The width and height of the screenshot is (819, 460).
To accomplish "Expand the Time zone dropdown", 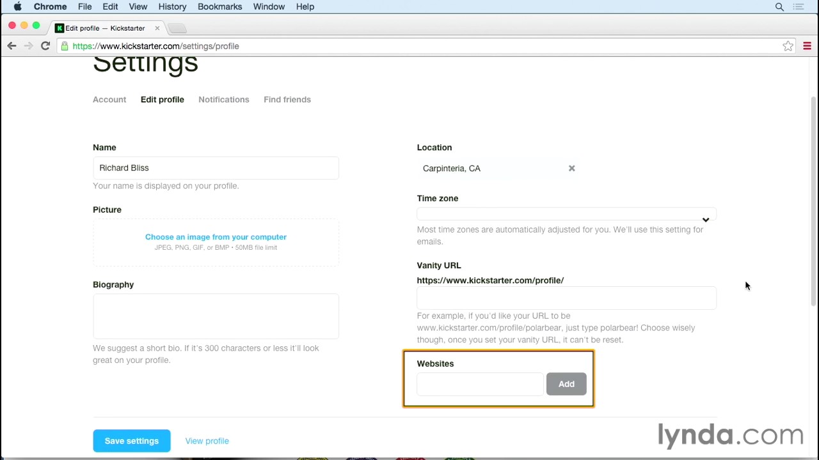I will click(566, 215).
